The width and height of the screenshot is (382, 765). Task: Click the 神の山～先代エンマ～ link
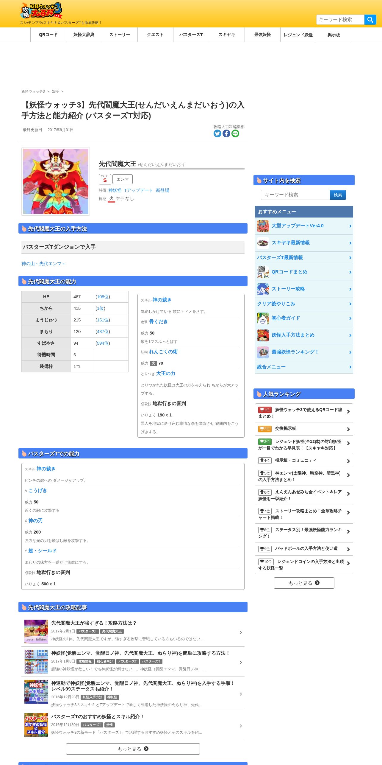tap(43, 264)
